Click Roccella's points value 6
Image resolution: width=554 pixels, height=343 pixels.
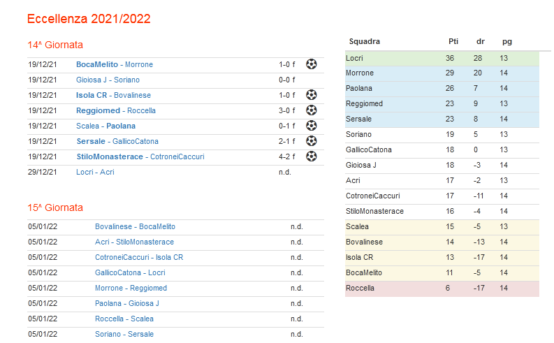448,289
